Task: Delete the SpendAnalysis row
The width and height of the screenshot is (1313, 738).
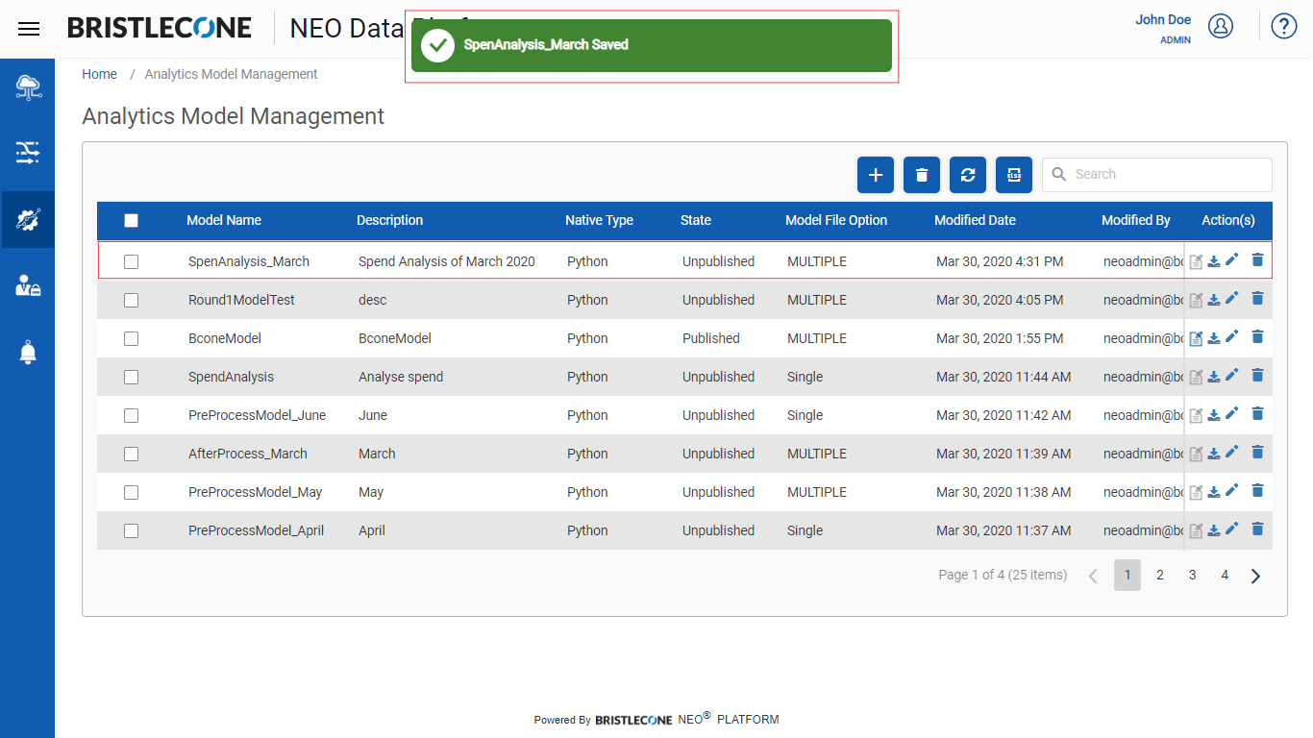Action: (x=1257, y=375)
